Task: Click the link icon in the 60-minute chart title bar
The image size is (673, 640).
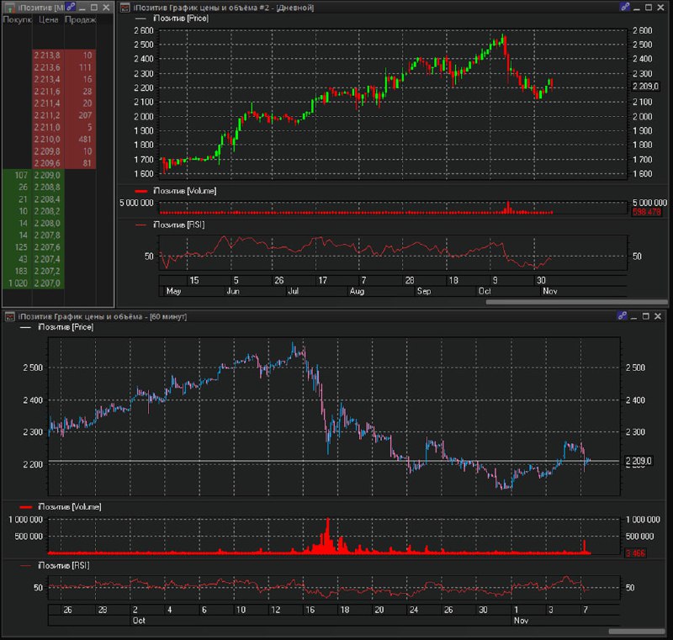Action: (623, 315)
